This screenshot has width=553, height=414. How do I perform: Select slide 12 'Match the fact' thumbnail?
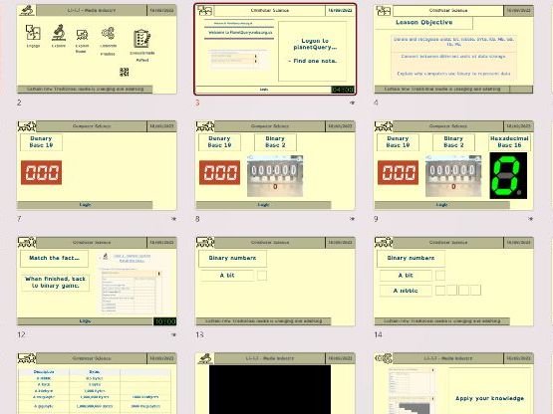pos(97,282)
